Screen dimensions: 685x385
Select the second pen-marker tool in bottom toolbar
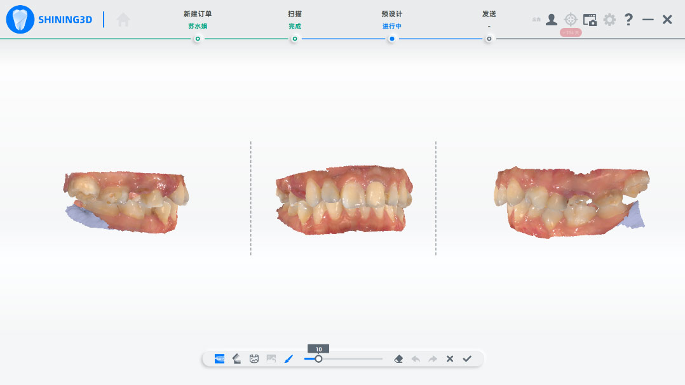click(236, 359)
